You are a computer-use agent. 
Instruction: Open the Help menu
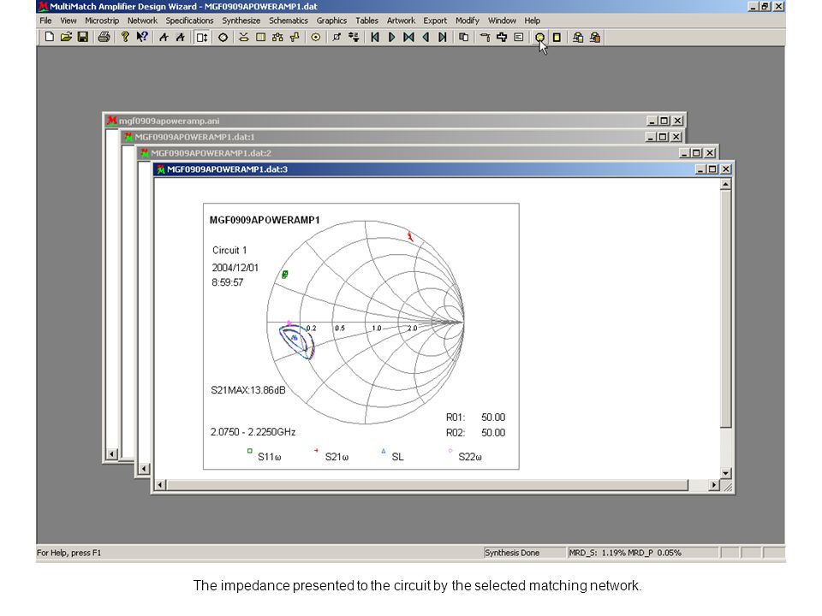(532, 21)
